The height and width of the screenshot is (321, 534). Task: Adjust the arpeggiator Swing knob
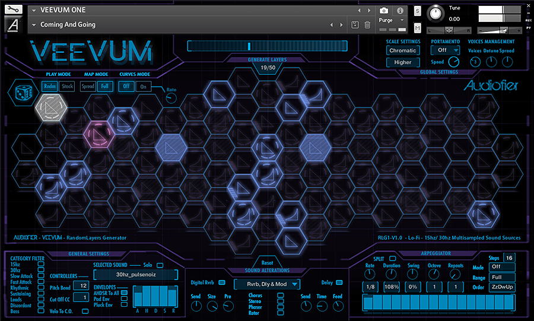[412, 274]
